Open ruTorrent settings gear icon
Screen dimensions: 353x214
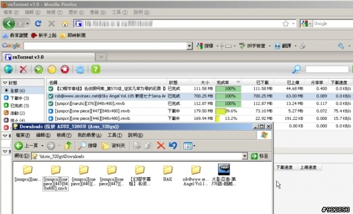pyautogui.click(x=80, y=69)
